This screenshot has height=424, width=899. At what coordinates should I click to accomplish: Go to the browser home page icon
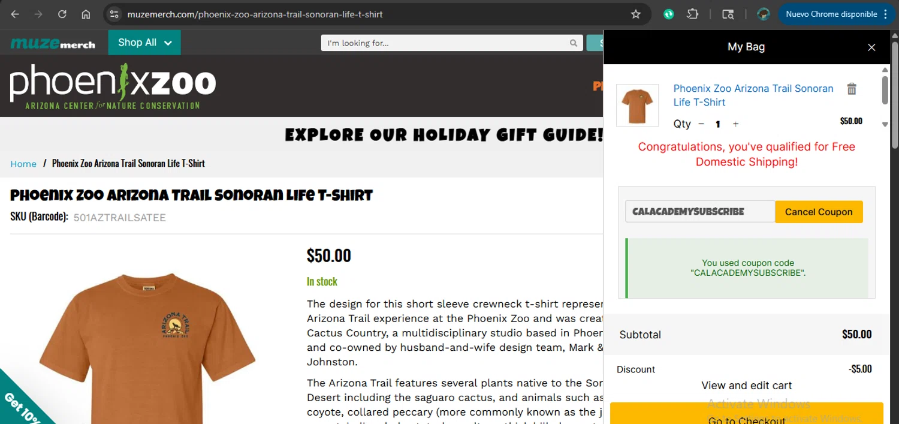(x=86, y=14)
